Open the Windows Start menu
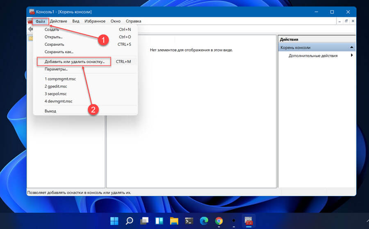 click(x=114, y=221)
